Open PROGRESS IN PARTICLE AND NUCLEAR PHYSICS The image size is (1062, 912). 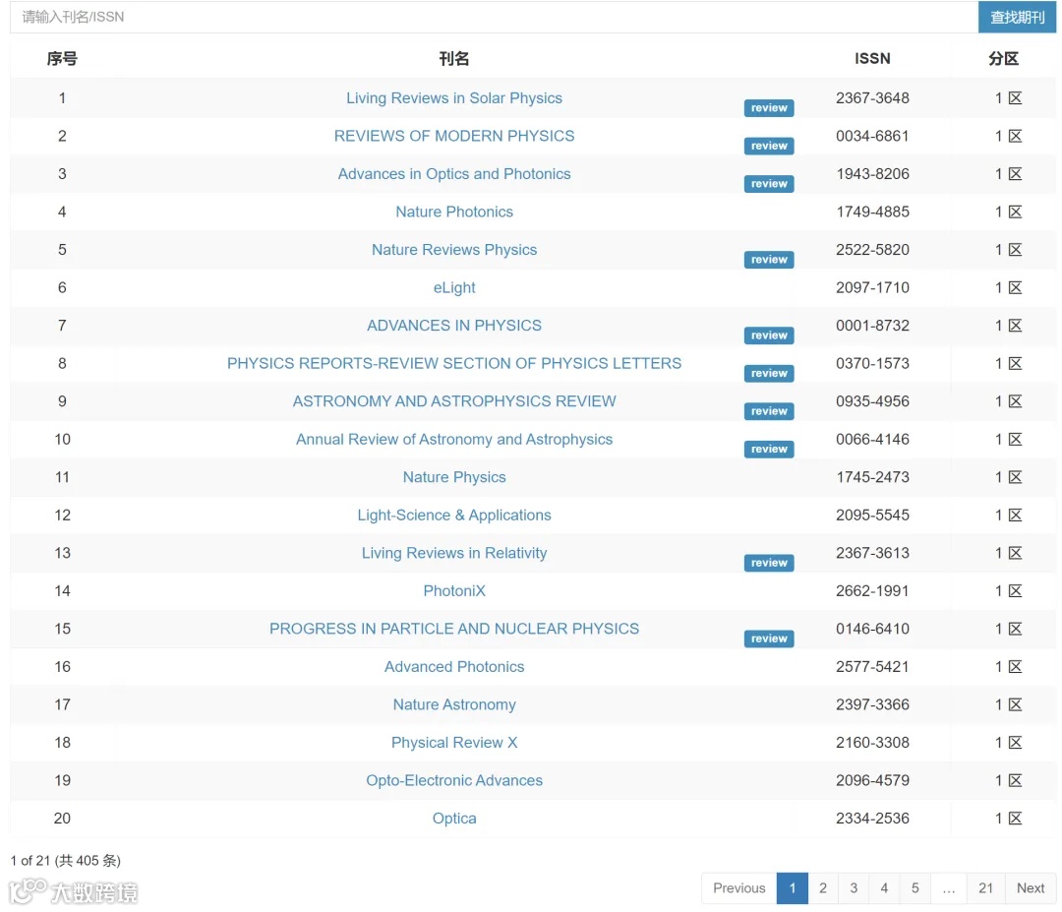453,630
